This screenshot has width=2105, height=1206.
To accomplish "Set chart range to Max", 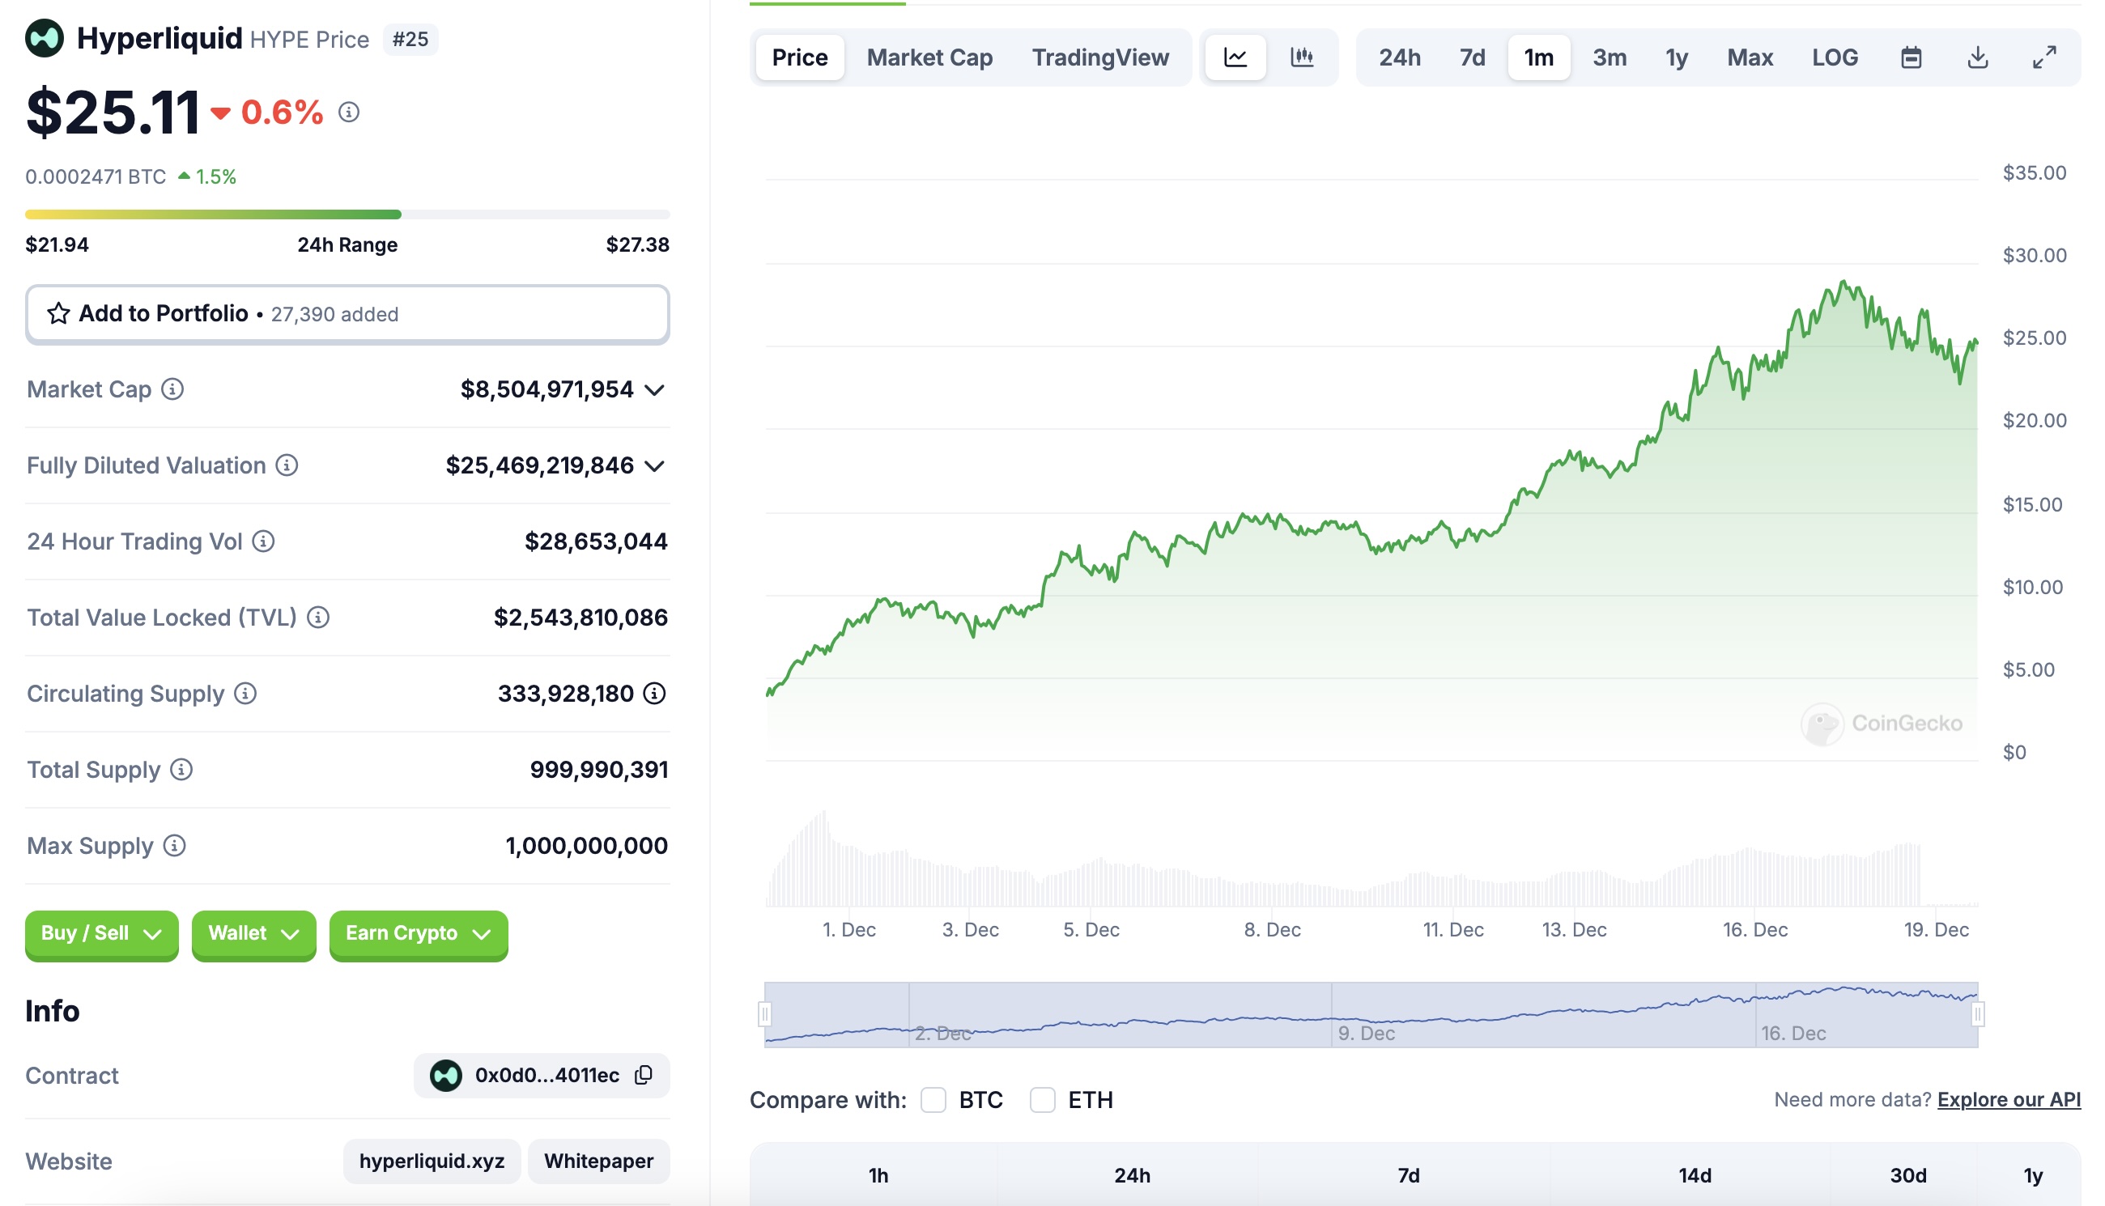I will click(1750, 57).
